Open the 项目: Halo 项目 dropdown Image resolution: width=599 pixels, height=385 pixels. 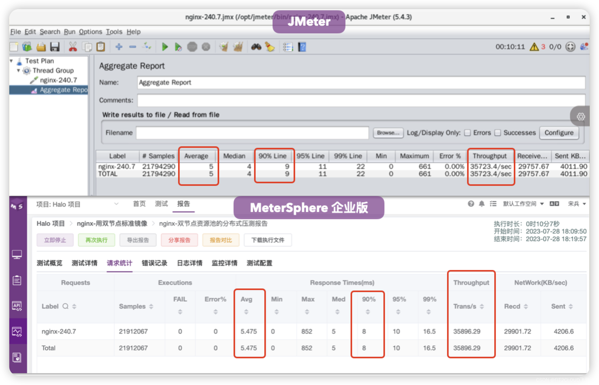pyautogui.click(x=77, y=204)
